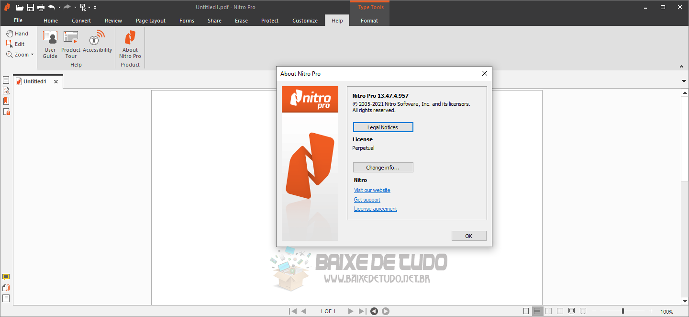
Task: Start the Product Tour
Action: (71, 45)
